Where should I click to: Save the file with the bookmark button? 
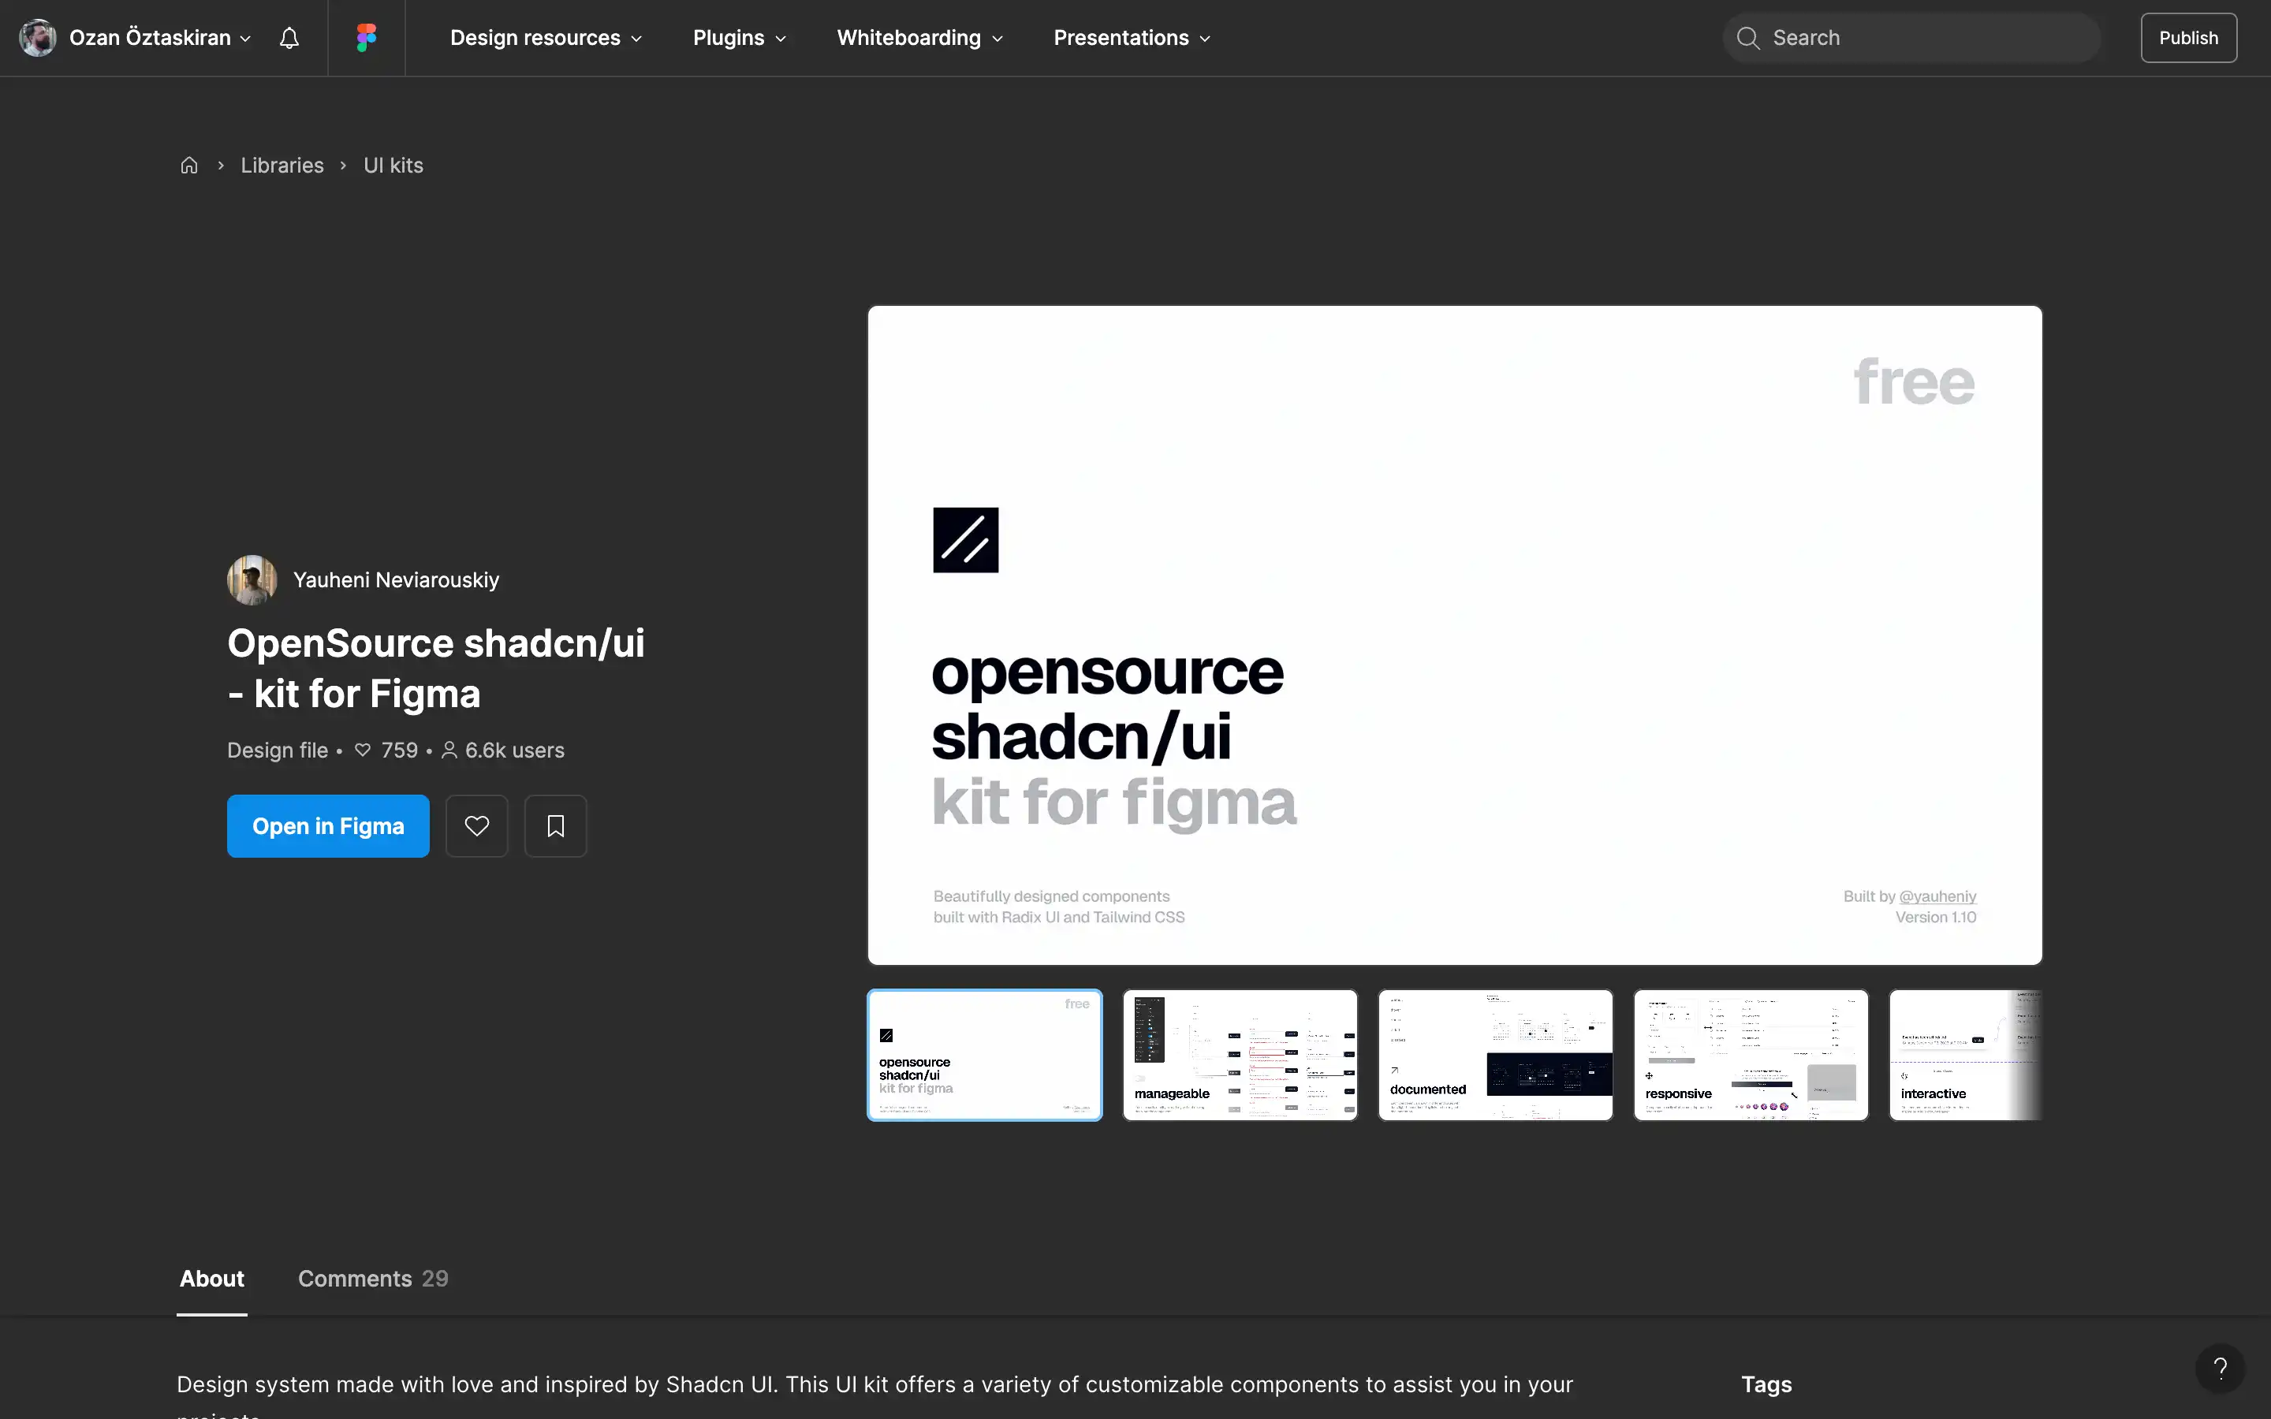click(x=556, y=826)
